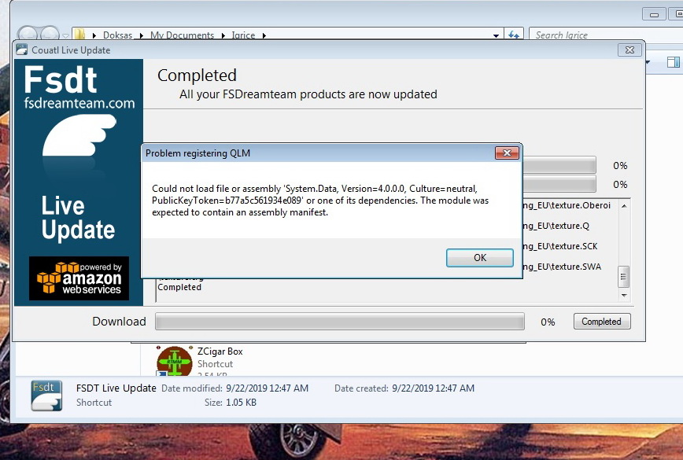683x460 pixels.
Task: Click the texture.Q log entry
Action: (556, 226)
